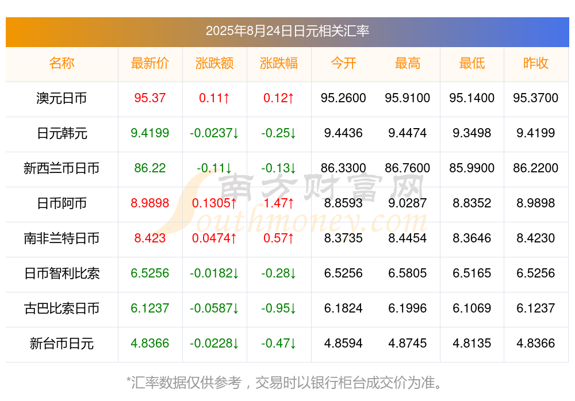The width and height of the screenshot is (575, 401).
Task: Select the 新台币日元 row name
Action: pos(62,344)
